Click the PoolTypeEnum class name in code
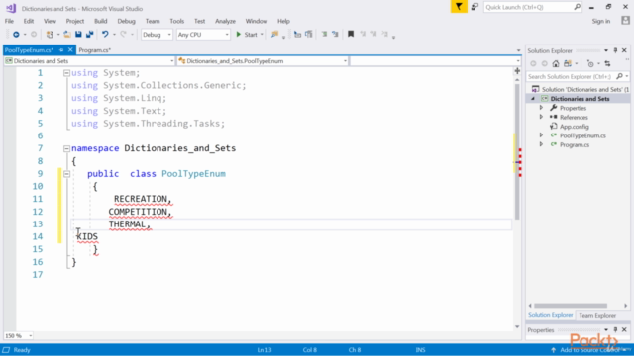 (x=193, y=174)
